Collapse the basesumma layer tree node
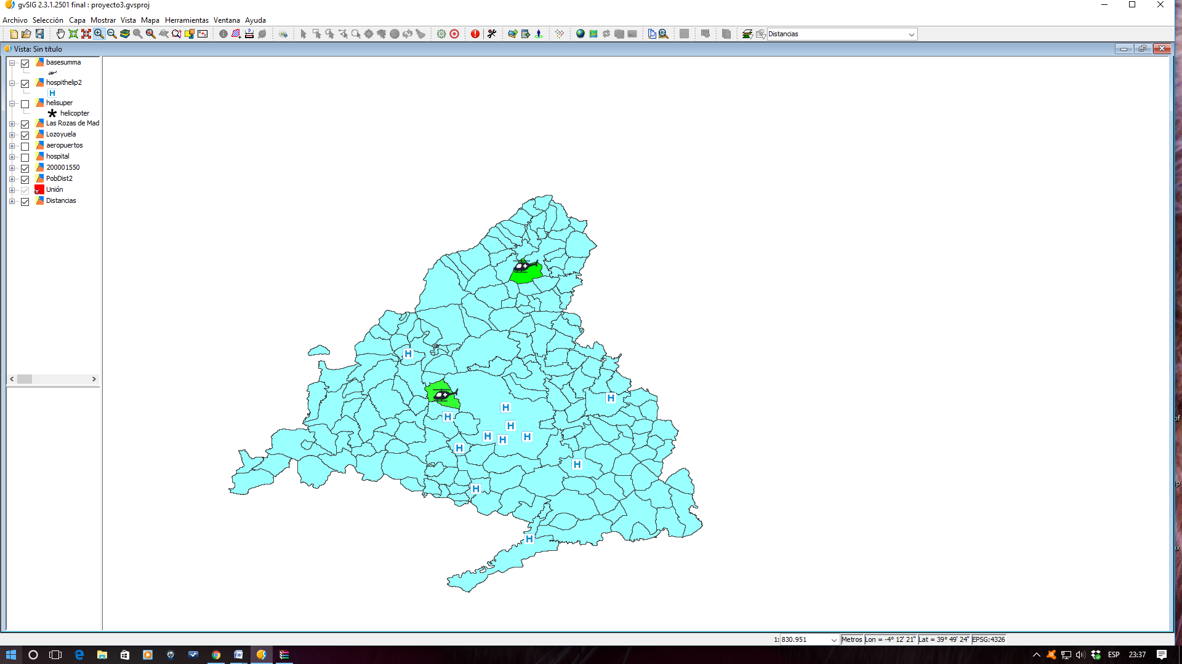Image resolution: width=1182 pixels, height=664 pixels. 12,63
